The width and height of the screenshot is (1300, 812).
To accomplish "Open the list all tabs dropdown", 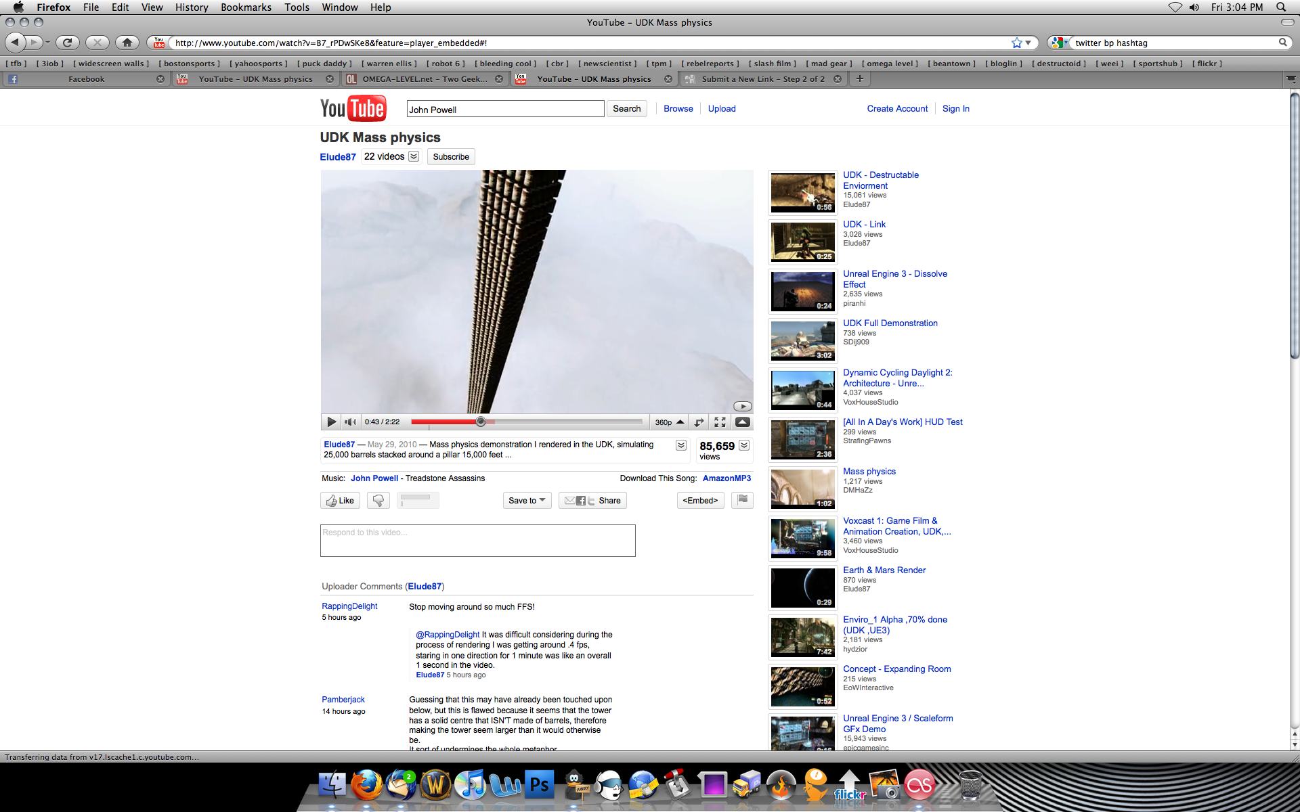I will 1291,79.
